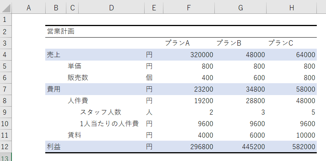
Task: Select row 11 header
Action: [6, 135]
